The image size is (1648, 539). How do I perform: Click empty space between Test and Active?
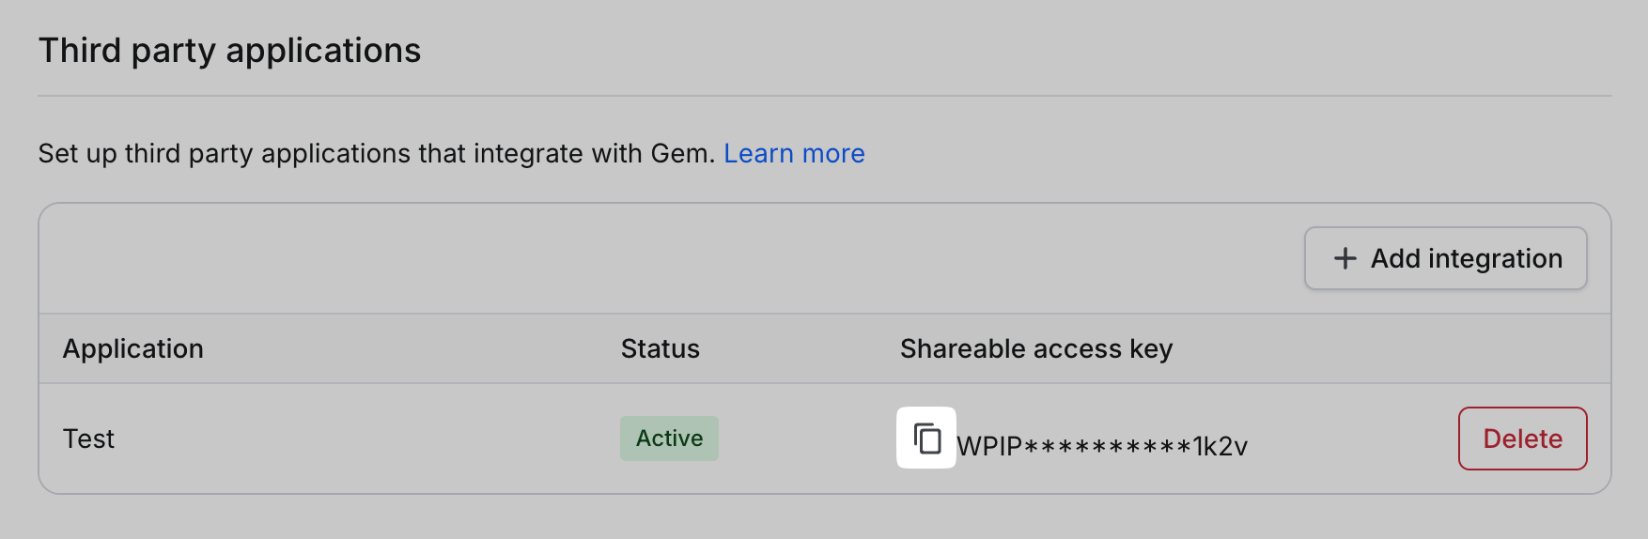pos(366,439)
